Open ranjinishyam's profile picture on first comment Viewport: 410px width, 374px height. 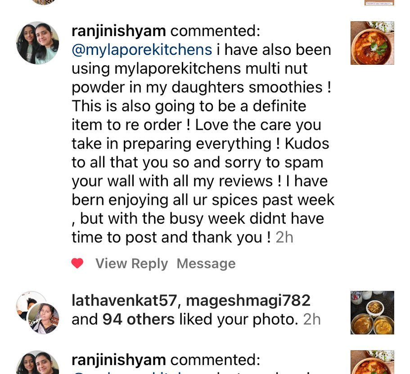[x=38, y=43]
